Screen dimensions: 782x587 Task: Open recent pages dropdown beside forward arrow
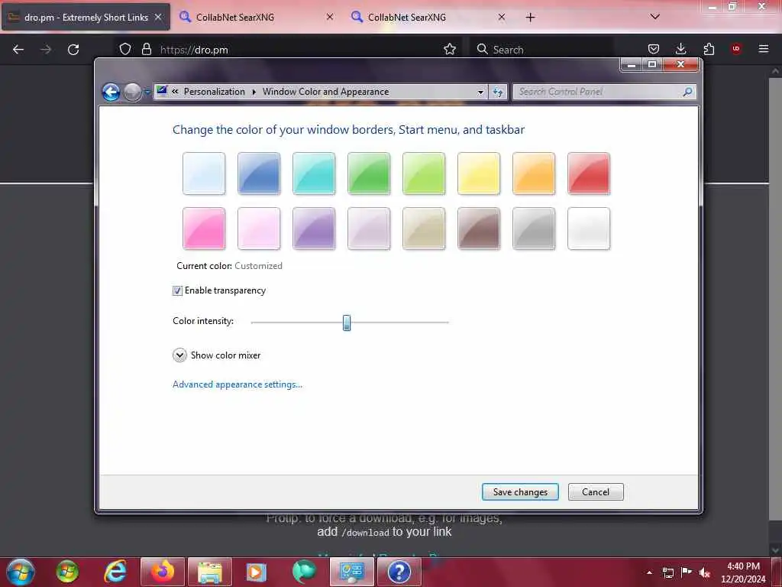pyautogui.click(x=147, y=92)
